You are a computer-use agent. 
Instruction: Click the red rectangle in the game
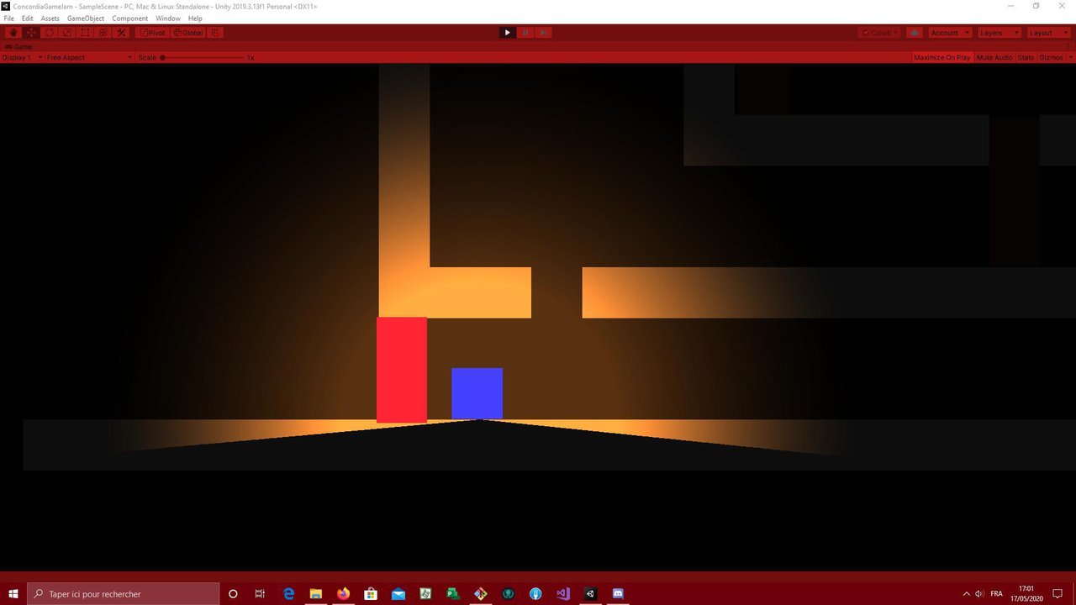tap(402, 370)
